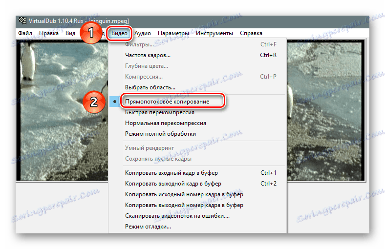Open the Файл menu
The image size is (385, 249).
pyautogui.click(x=25, y=33)
